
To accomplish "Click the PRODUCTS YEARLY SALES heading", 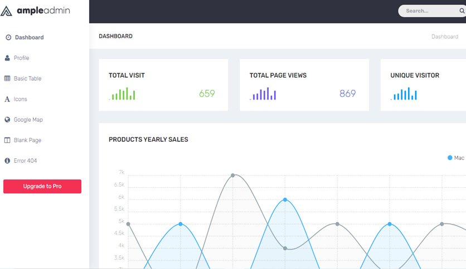I will click(x=148, y=140).
